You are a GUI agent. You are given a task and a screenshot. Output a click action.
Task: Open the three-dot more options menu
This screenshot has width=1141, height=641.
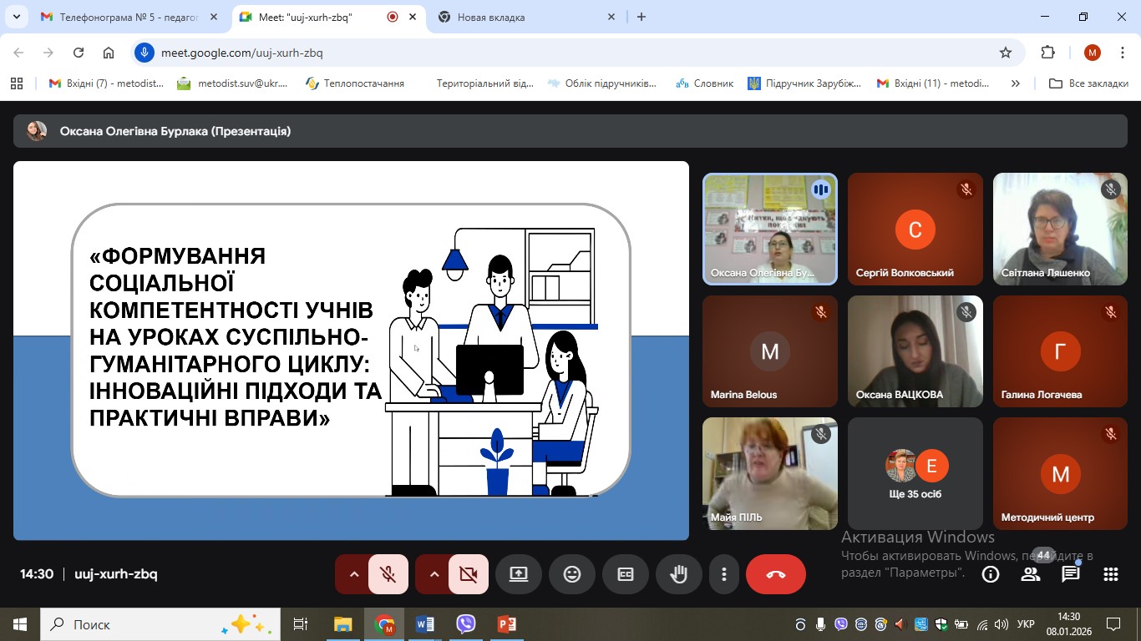(x=724, y=574)
